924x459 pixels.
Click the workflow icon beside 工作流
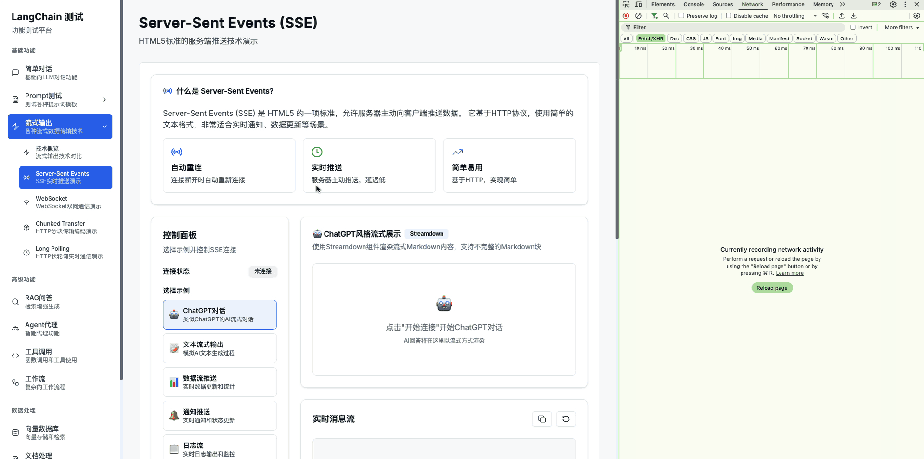pos(15,382)
